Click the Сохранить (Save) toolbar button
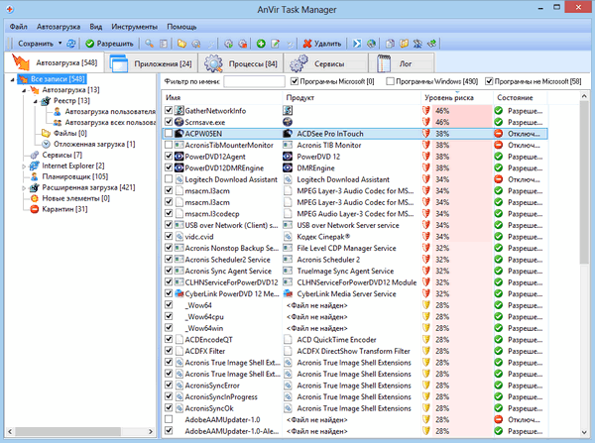The width and height of the screenshot is (595, 443). coord(35,44)
